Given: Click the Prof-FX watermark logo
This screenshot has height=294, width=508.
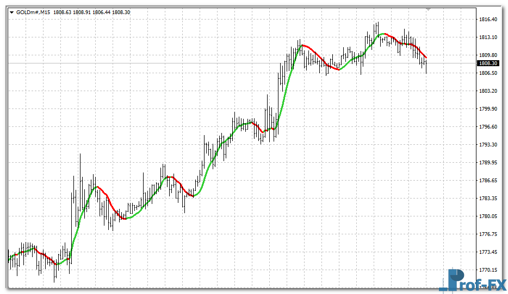Looking at the screenshot, I should coord(472,280).
